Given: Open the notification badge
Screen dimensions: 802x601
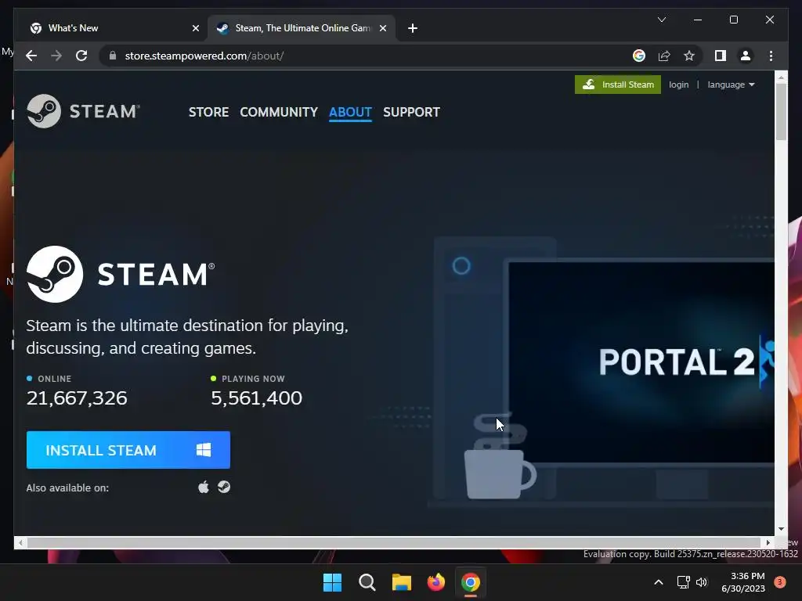Looking at the screenshot, I should [x=780, y=582].
